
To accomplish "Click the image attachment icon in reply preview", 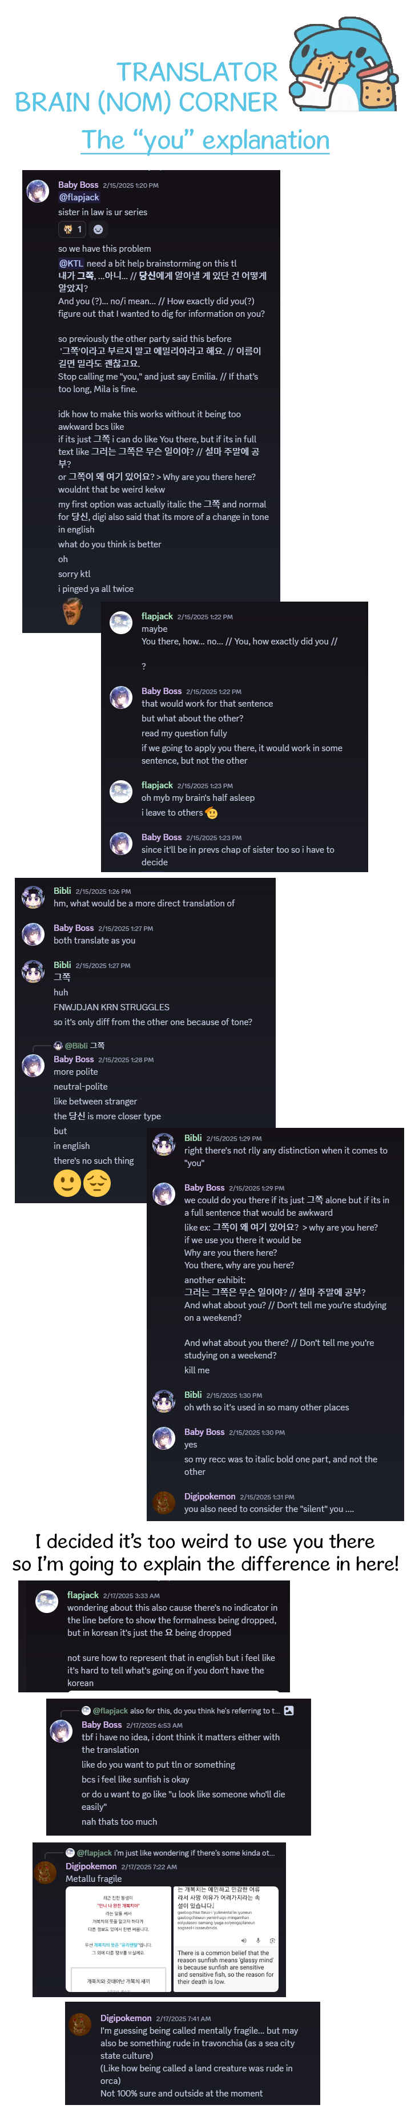I will [288, 1710].
